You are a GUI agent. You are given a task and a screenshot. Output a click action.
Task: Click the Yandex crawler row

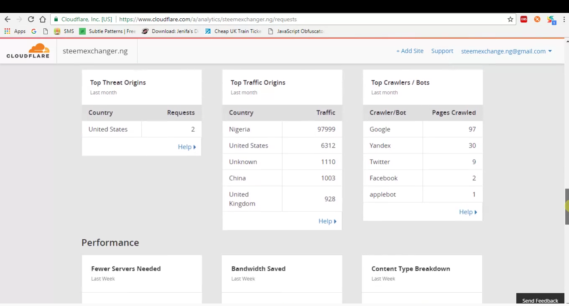click(423, 145)
